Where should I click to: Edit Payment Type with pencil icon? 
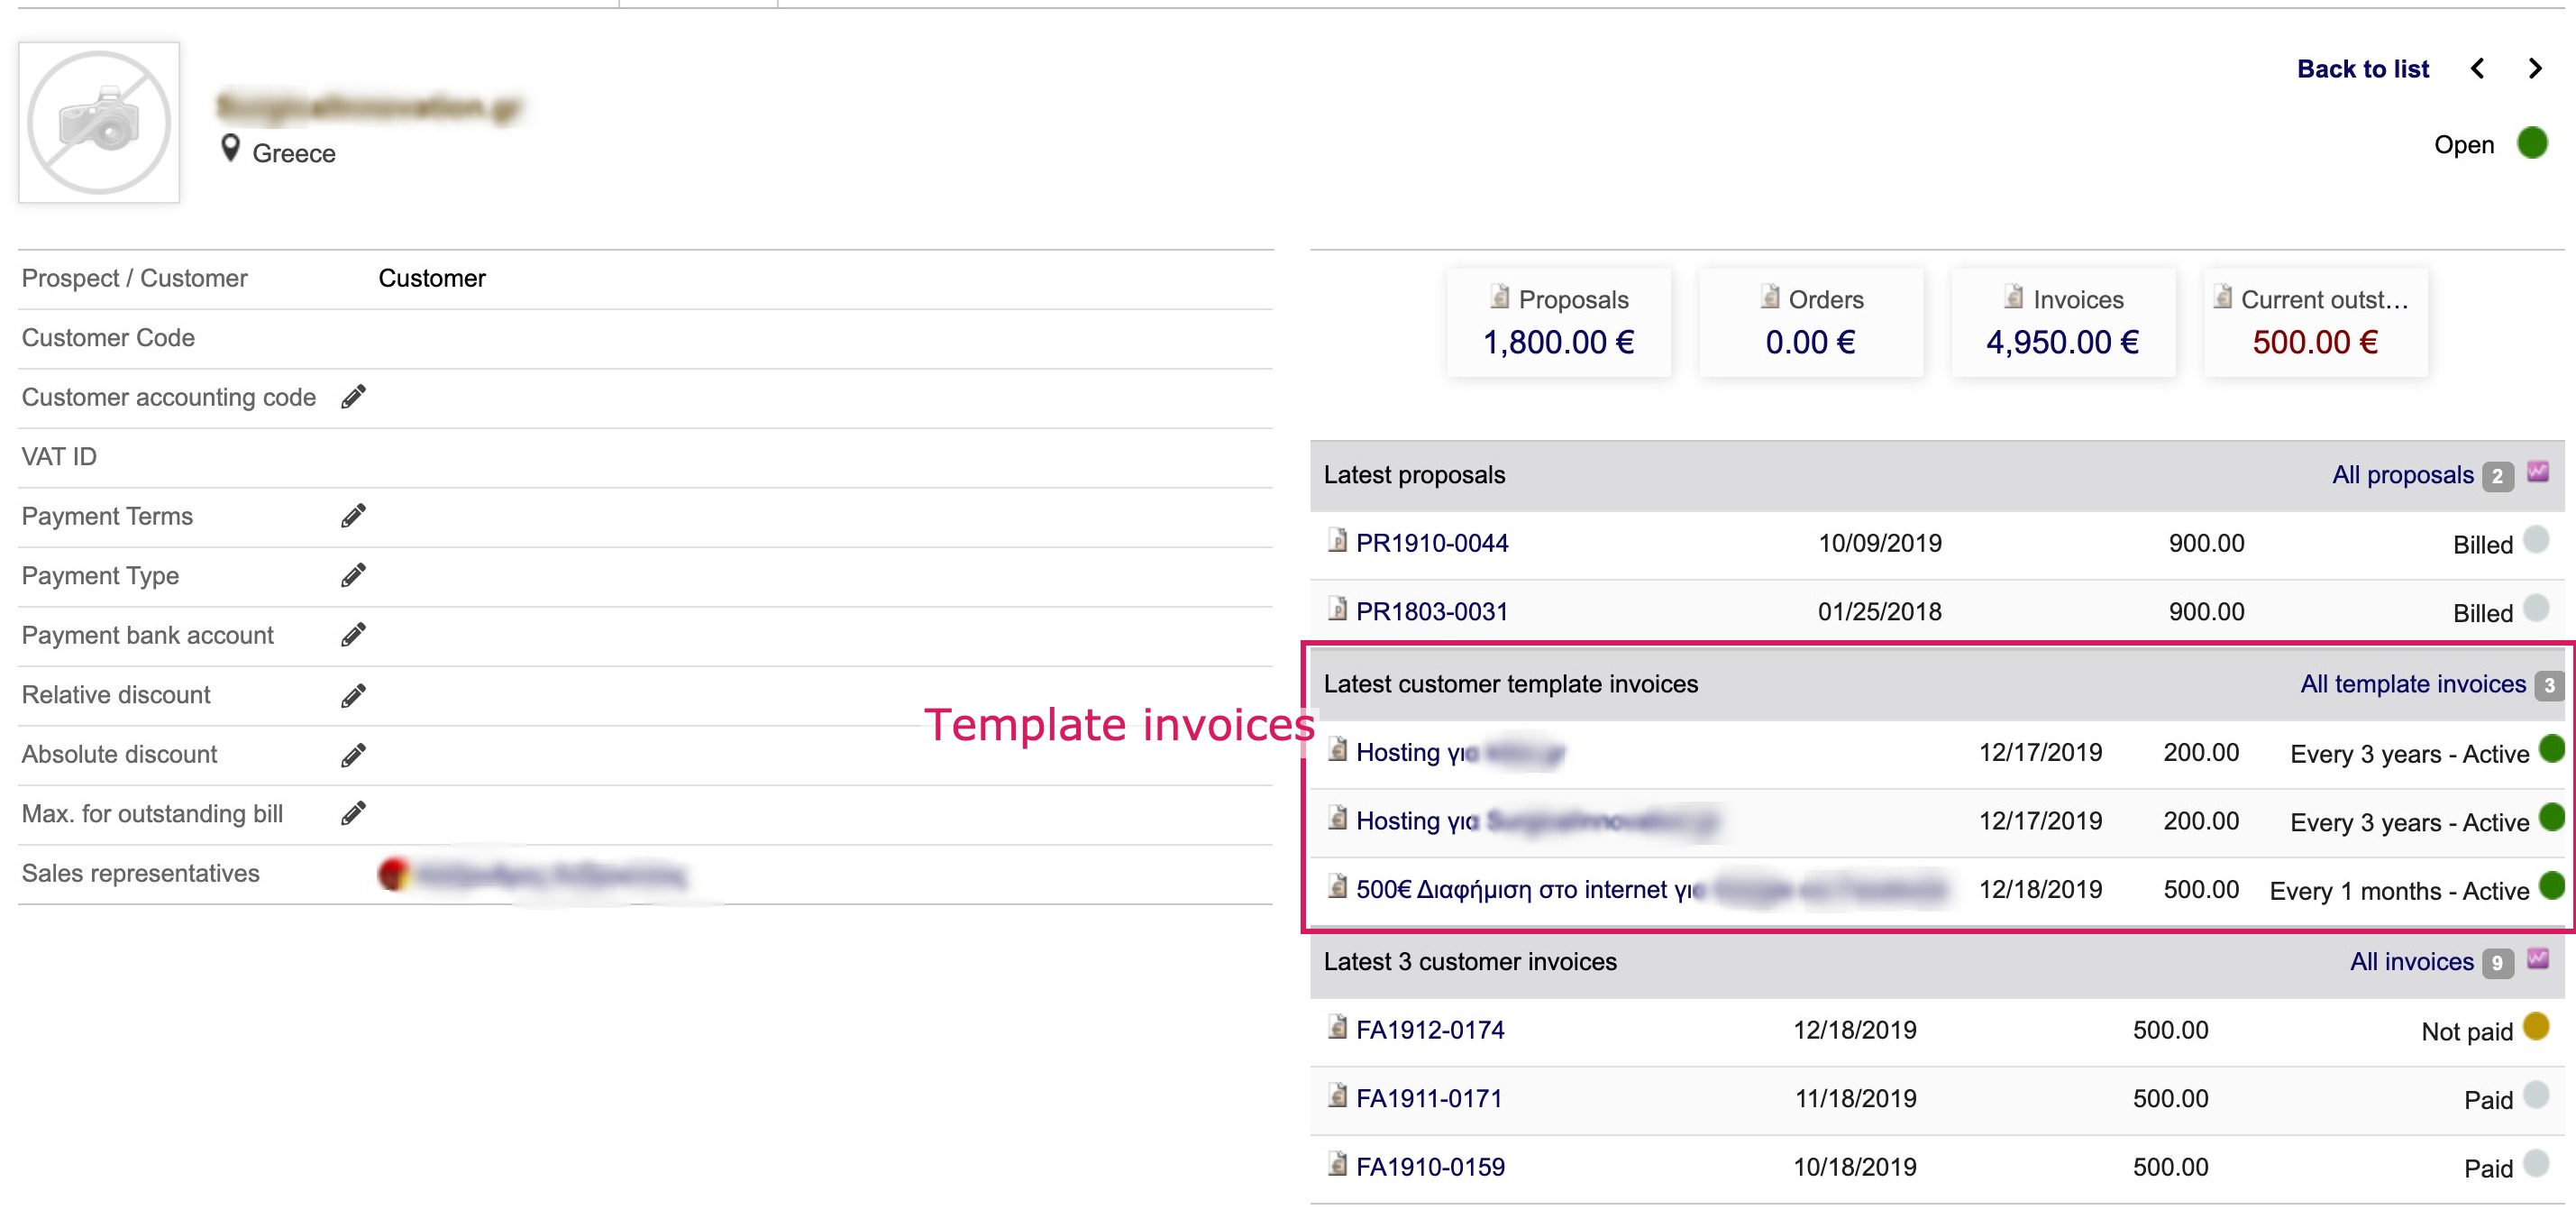(x=353, y=575)
